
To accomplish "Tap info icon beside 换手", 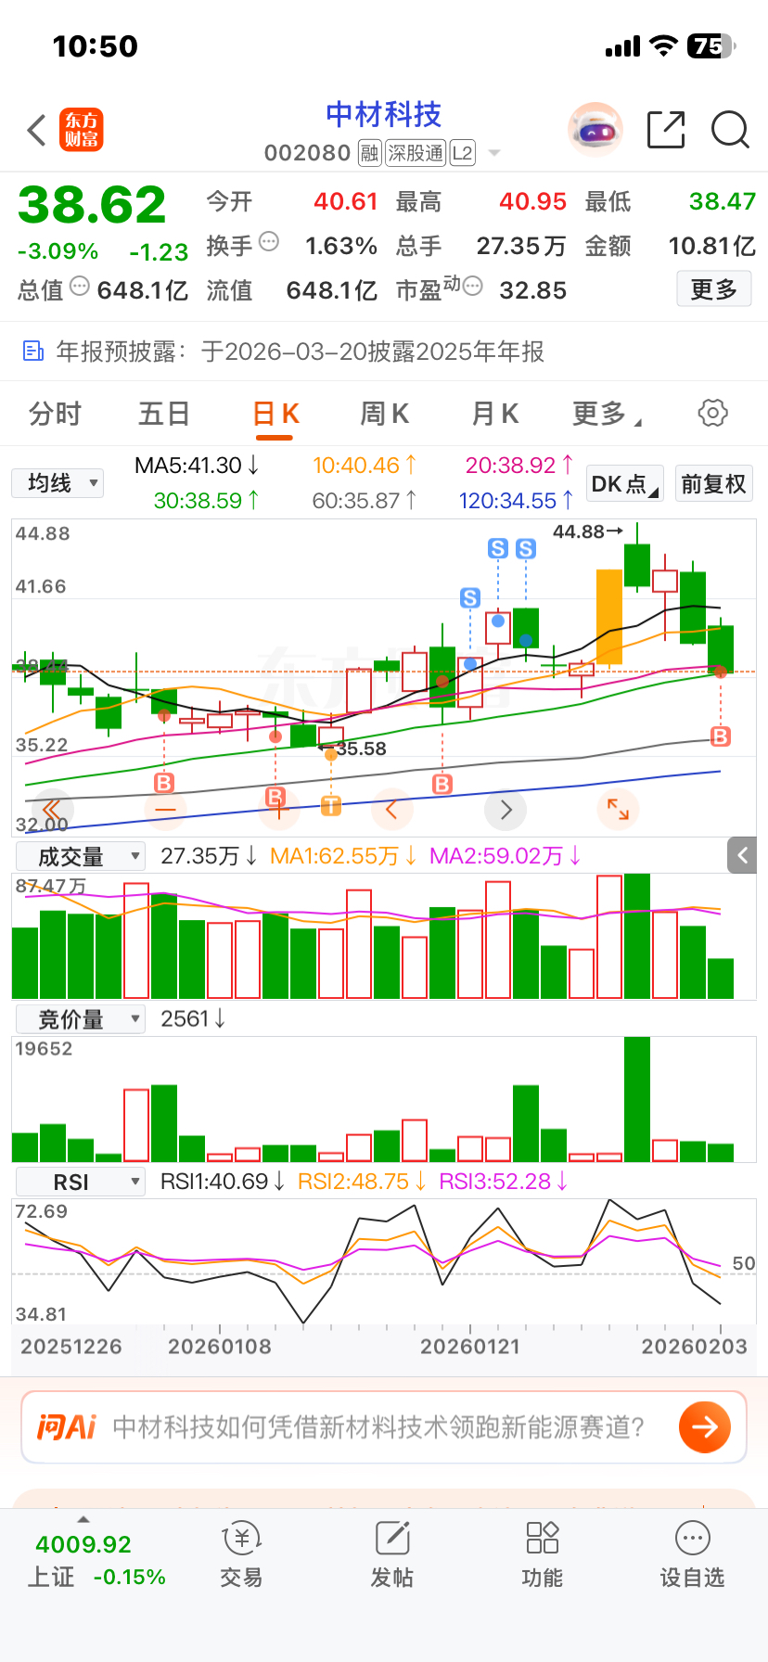I will point(269,242).
